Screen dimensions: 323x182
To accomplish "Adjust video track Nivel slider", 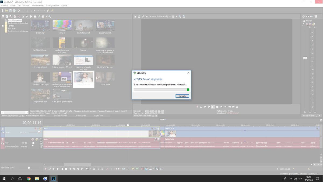I will coord(39,132).
